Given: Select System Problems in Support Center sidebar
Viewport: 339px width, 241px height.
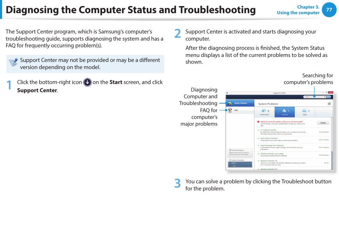Looking at the screenshot, I should click(240, 103).
